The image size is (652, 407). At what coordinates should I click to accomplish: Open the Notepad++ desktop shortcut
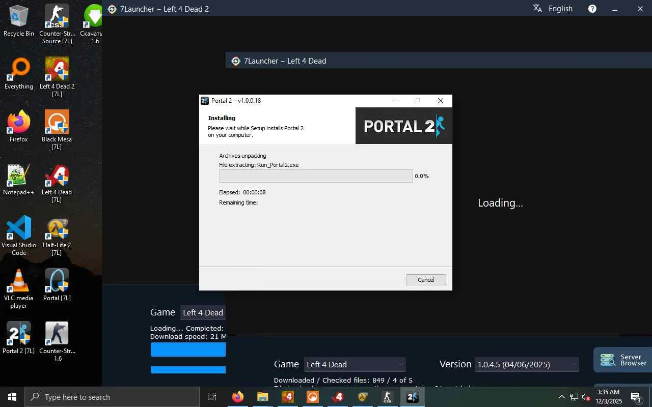[19, 180]
